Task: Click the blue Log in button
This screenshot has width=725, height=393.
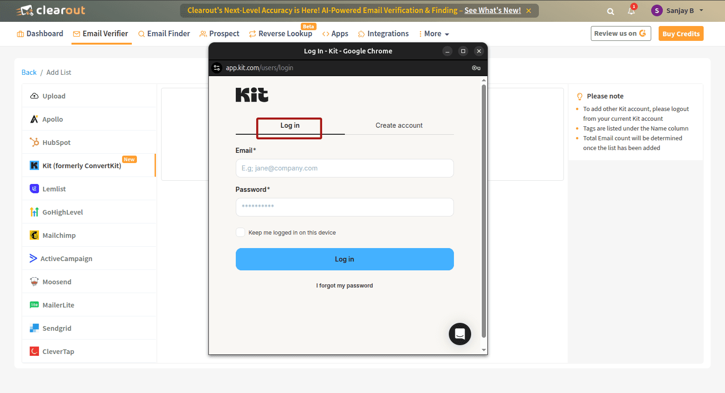Action: coord(345,259)
